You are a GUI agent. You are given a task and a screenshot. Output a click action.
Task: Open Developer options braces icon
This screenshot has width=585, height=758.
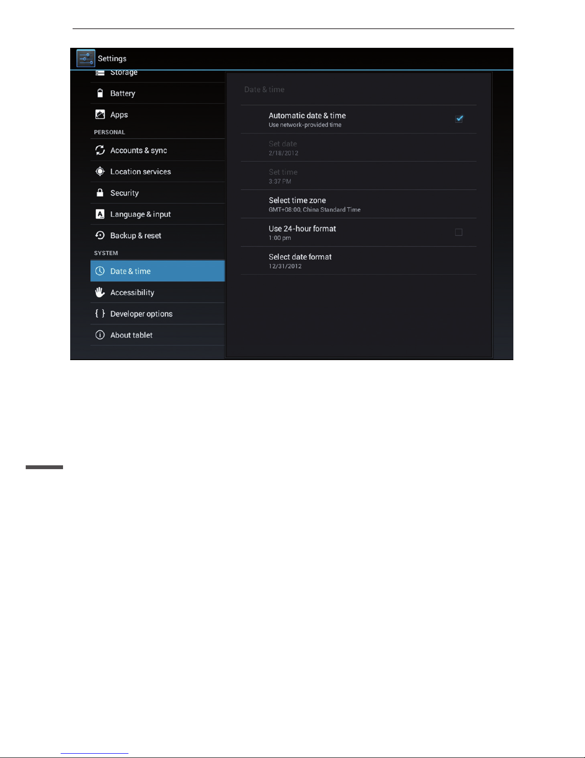(x=100, y=313)
